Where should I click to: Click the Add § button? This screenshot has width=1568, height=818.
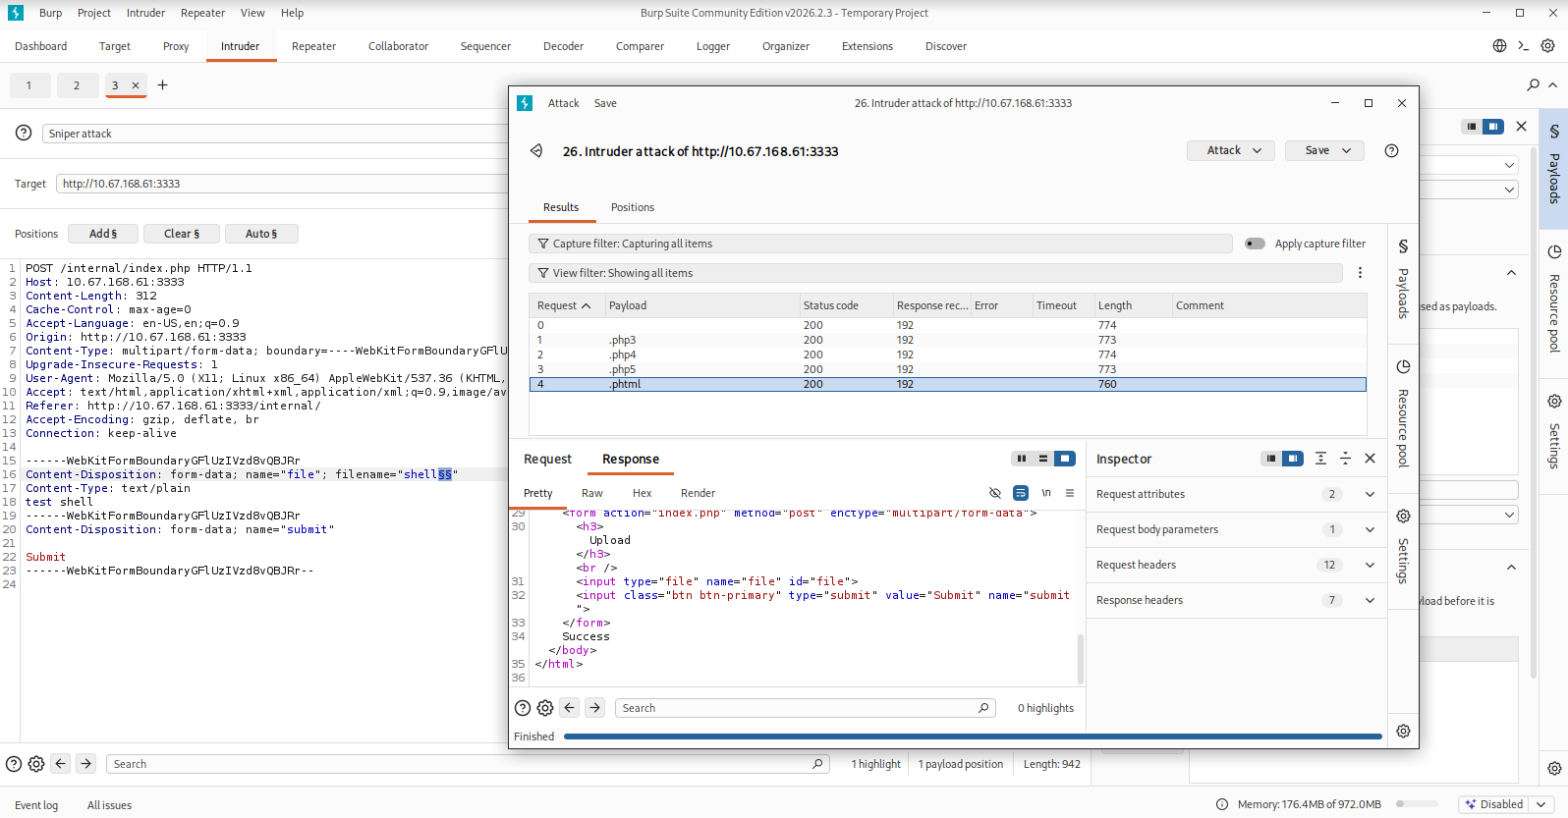tap(103, 234)
